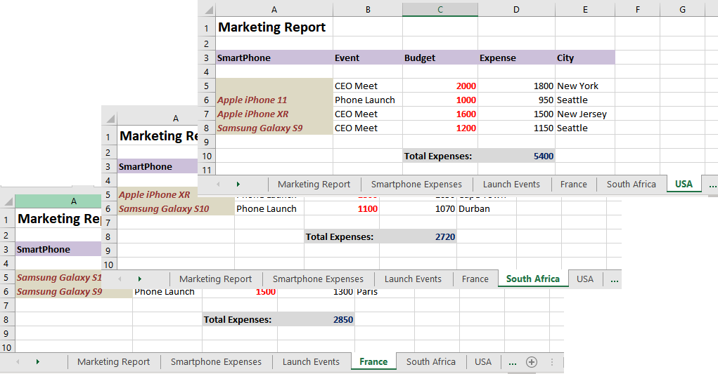
Task: Switch to USA tab in France window
Action: coord(482,361)
